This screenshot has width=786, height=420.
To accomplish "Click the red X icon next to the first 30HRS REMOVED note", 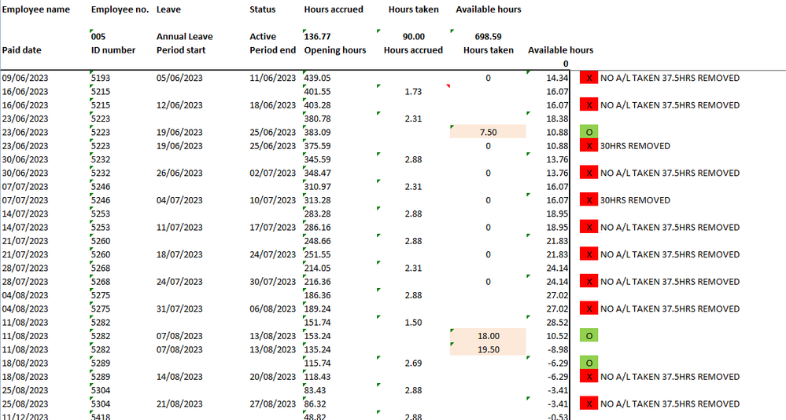I will click(589, 145).
